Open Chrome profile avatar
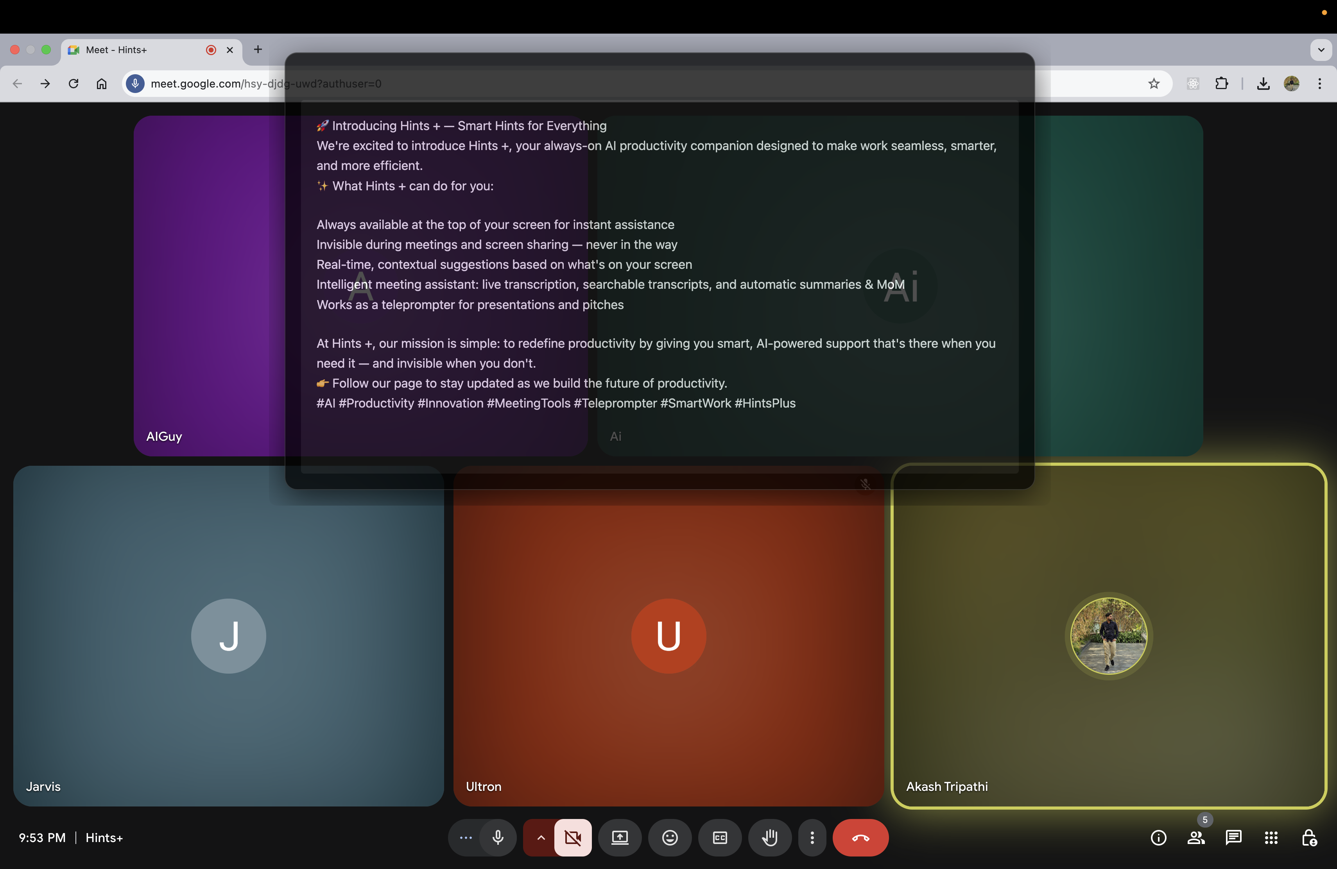Screen dimensions: 1337x869 [1292, 84]
